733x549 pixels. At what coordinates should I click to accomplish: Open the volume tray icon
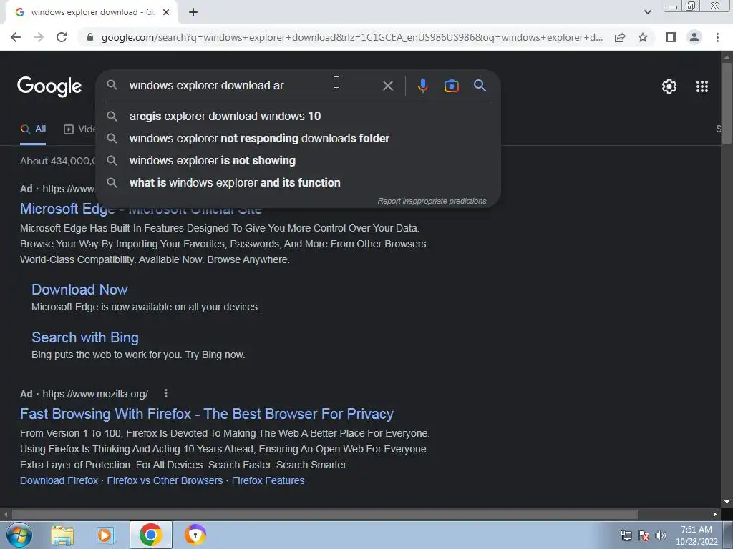660,535
